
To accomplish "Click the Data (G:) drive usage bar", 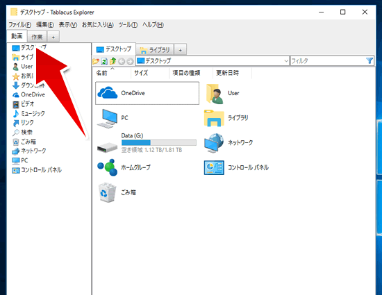I will [x=159, y=142].
